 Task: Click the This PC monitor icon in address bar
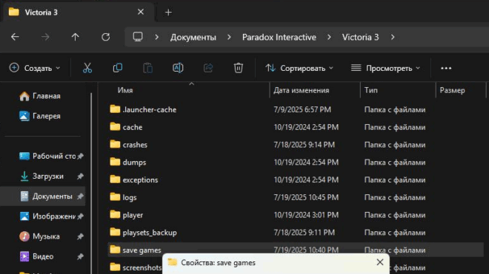pyautogui.click(x=138, y=37)
